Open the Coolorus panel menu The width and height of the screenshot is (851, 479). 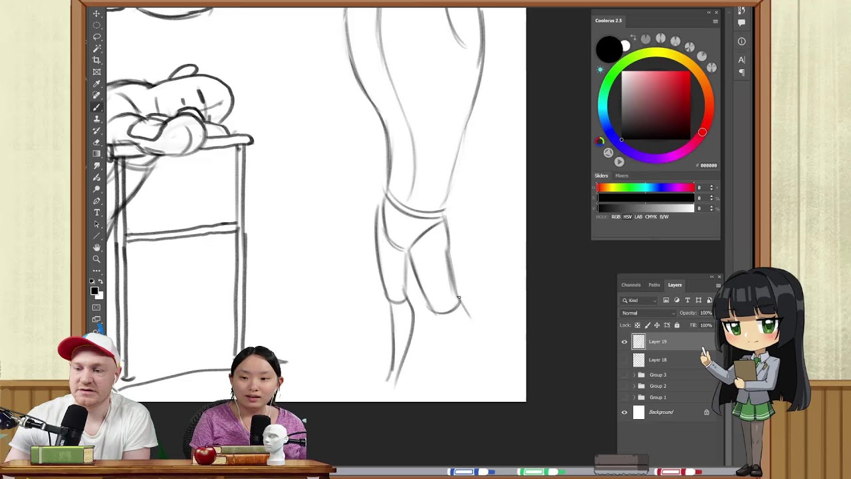coord(715,22)
